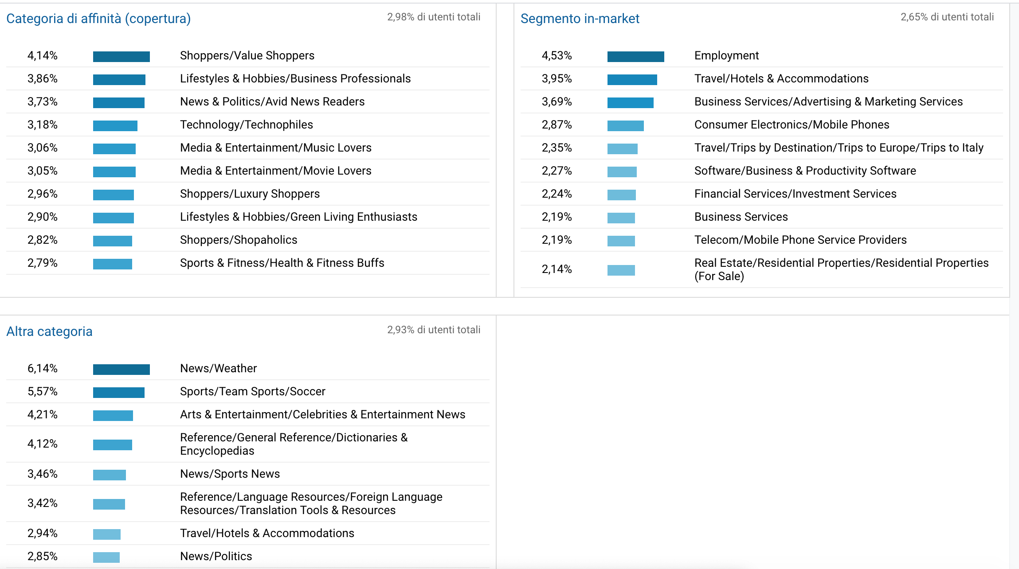
Task: Open the Categoria di affinità (copertura) report header
Action: pos(98,19)
